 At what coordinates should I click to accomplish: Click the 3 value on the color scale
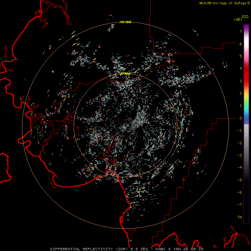[x=241, y=81]
